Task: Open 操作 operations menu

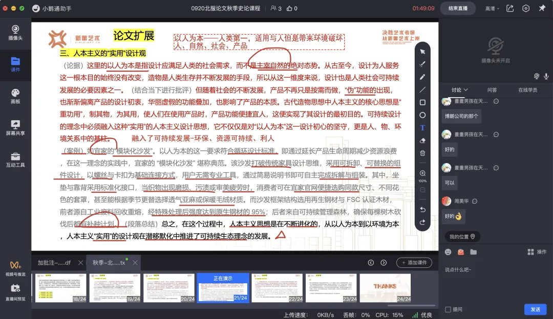Action: [537, 252]
